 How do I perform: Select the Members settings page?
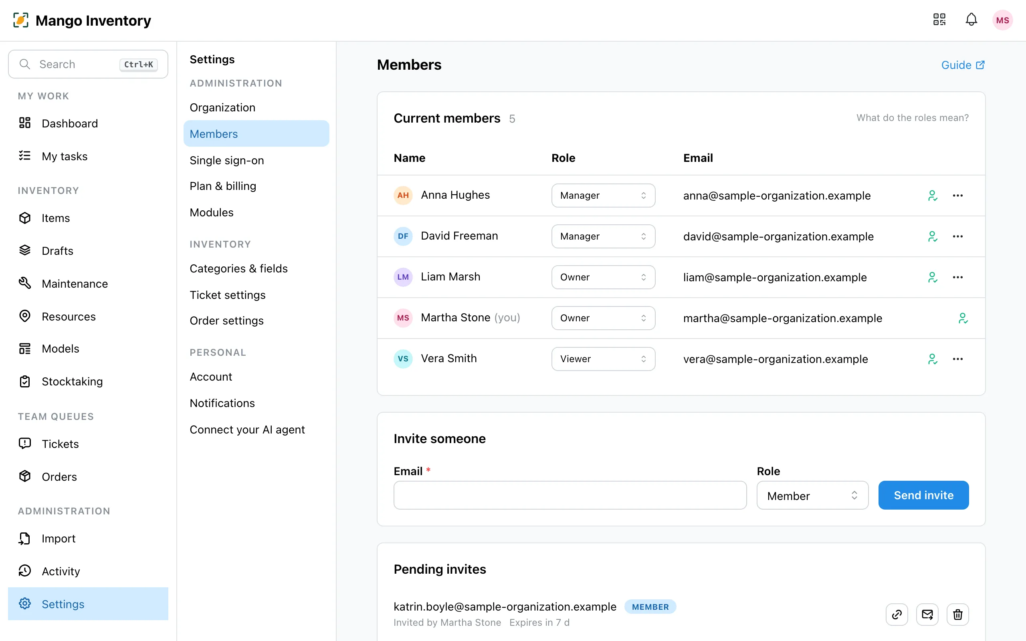[256, 133]
